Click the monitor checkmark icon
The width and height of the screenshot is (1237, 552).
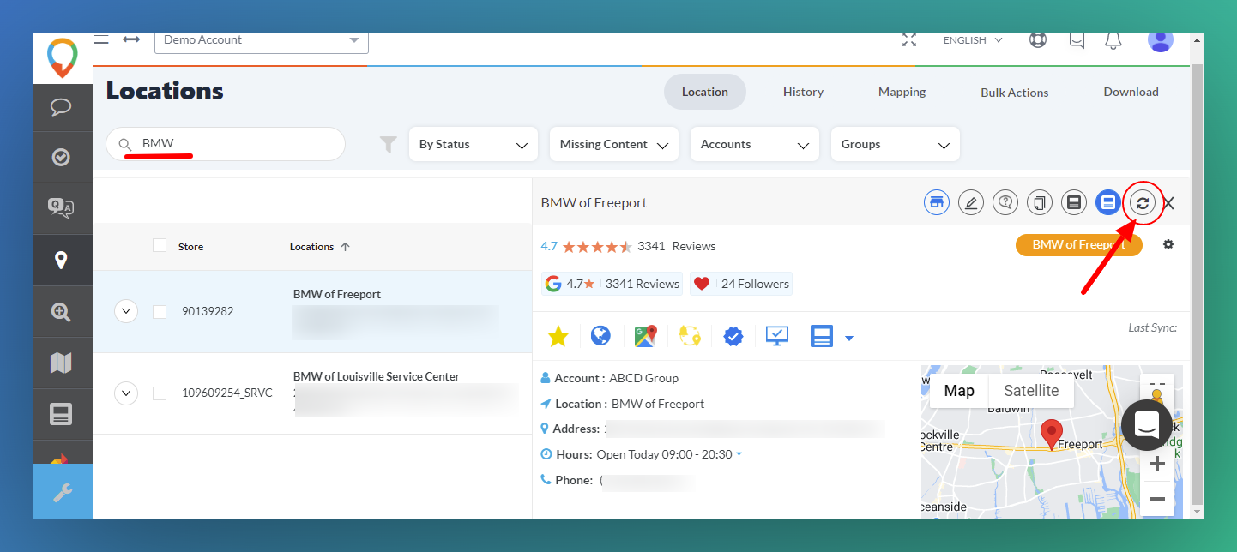click(777, 337)
